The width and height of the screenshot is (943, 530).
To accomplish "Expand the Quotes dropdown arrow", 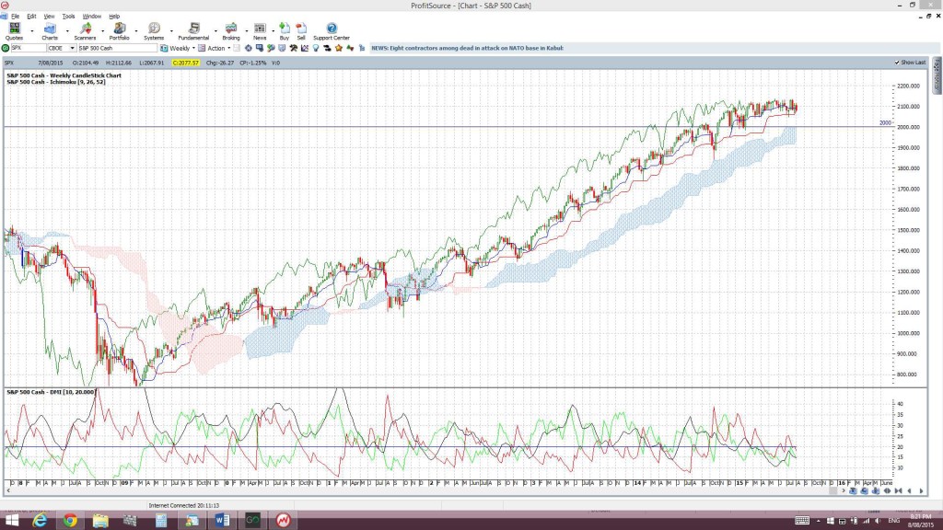I will pos(32,30).
